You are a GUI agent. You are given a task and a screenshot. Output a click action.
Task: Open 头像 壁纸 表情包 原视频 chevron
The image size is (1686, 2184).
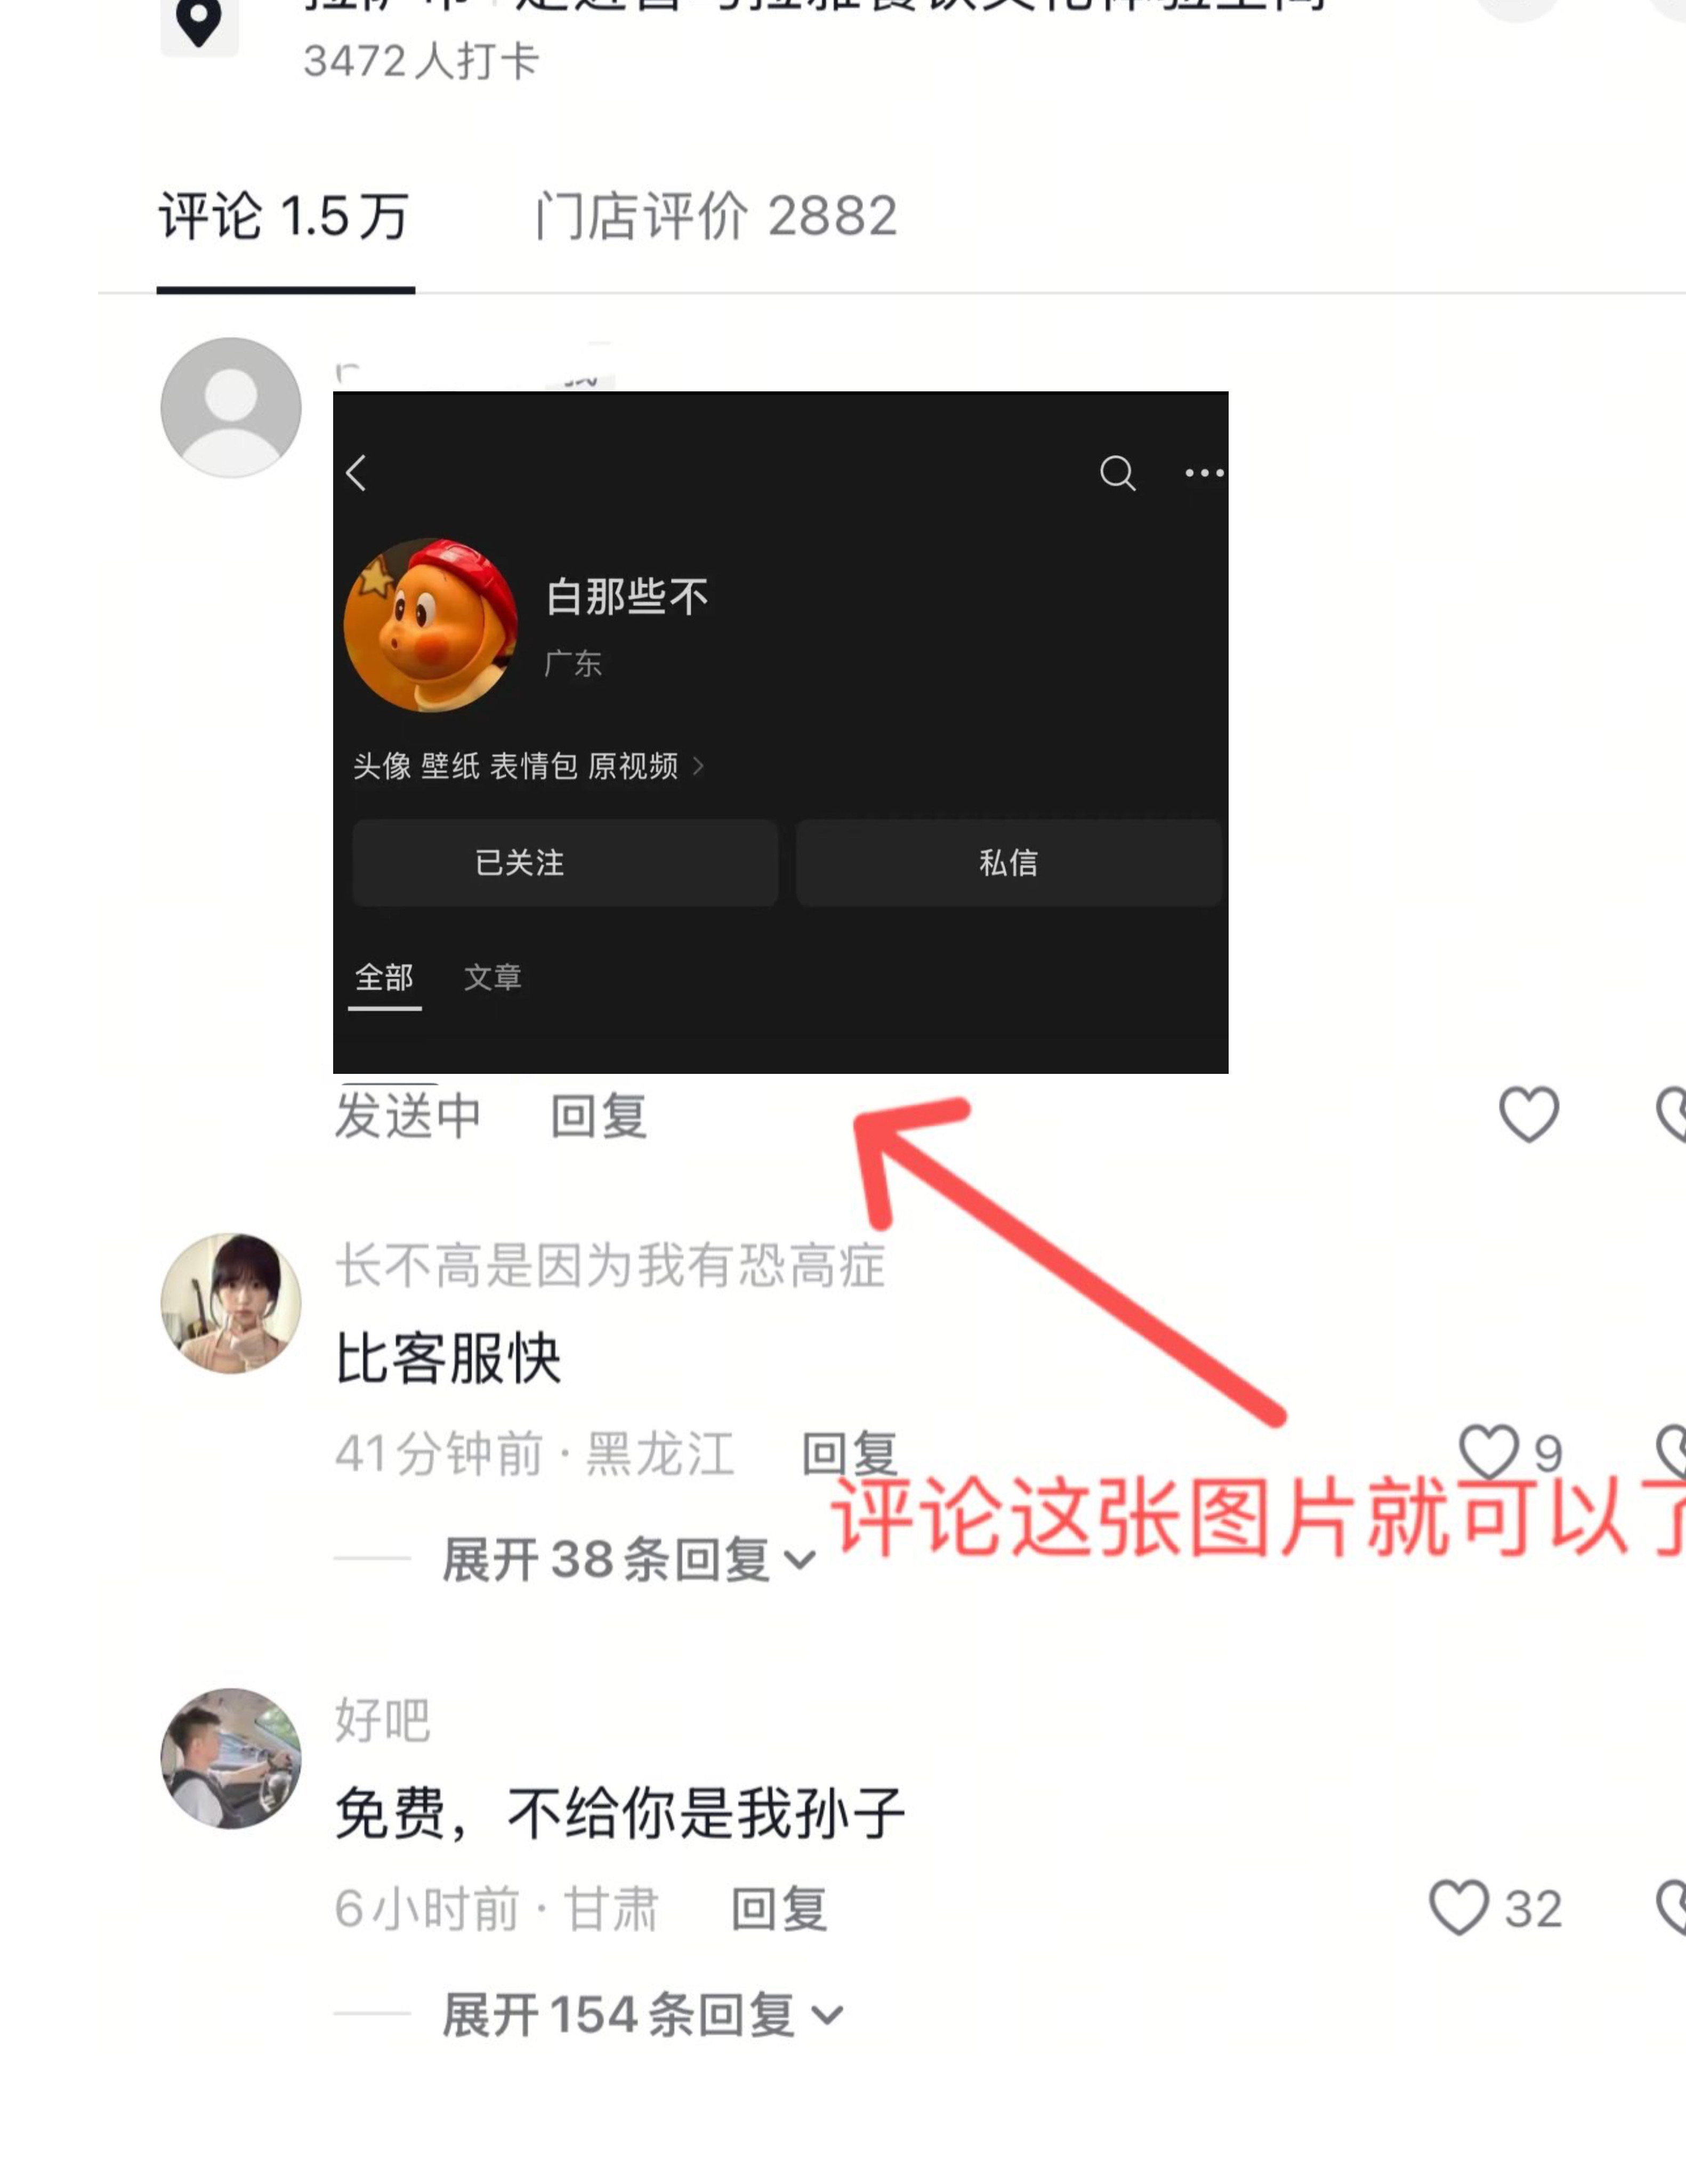699,766
